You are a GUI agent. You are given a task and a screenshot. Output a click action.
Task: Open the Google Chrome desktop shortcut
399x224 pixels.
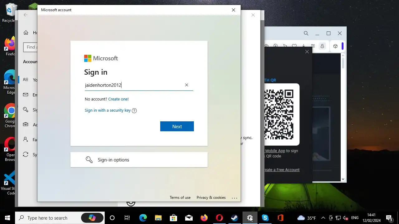tap(10, 116)
